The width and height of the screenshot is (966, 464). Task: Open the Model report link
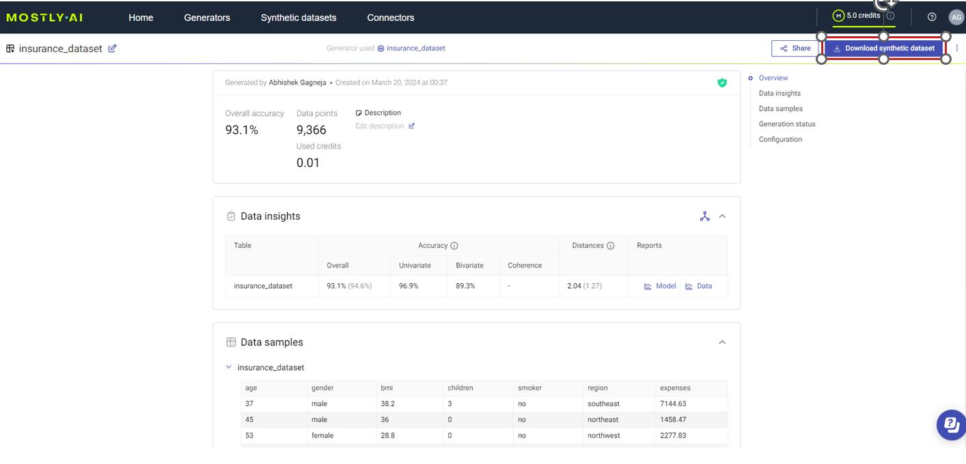pyautogui.click(x=660, y=286)
